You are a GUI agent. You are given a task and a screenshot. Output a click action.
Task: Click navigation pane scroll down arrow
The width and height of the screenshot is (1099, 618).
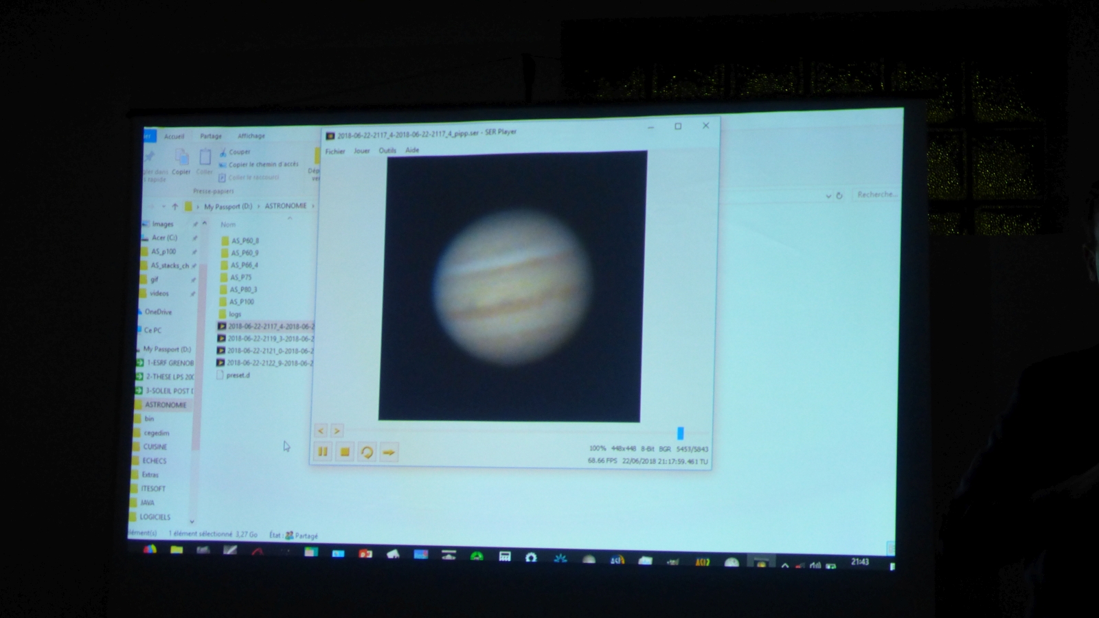[192, 522]
